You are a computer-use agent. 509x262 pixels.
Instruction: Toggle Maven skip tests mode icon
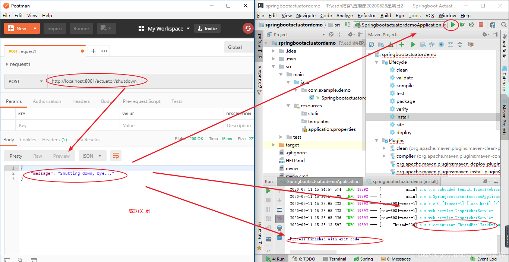click(441, 44)
